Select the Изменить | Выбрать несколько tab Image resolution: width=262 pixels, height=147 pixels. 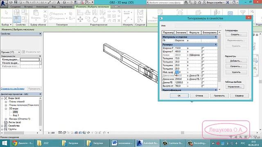[x=92, y=7]
